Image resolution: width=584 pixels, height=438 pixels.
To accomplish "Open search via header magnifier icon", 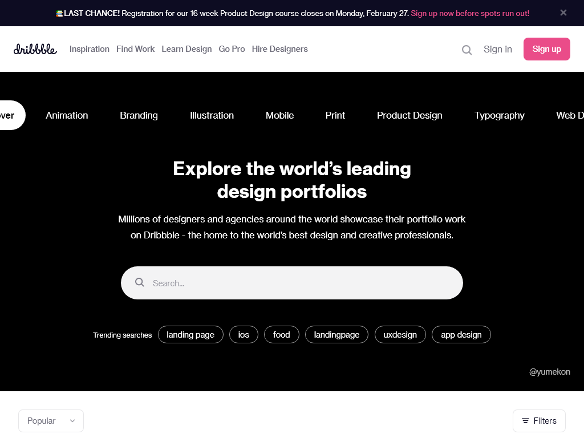I will coord(467,50).
